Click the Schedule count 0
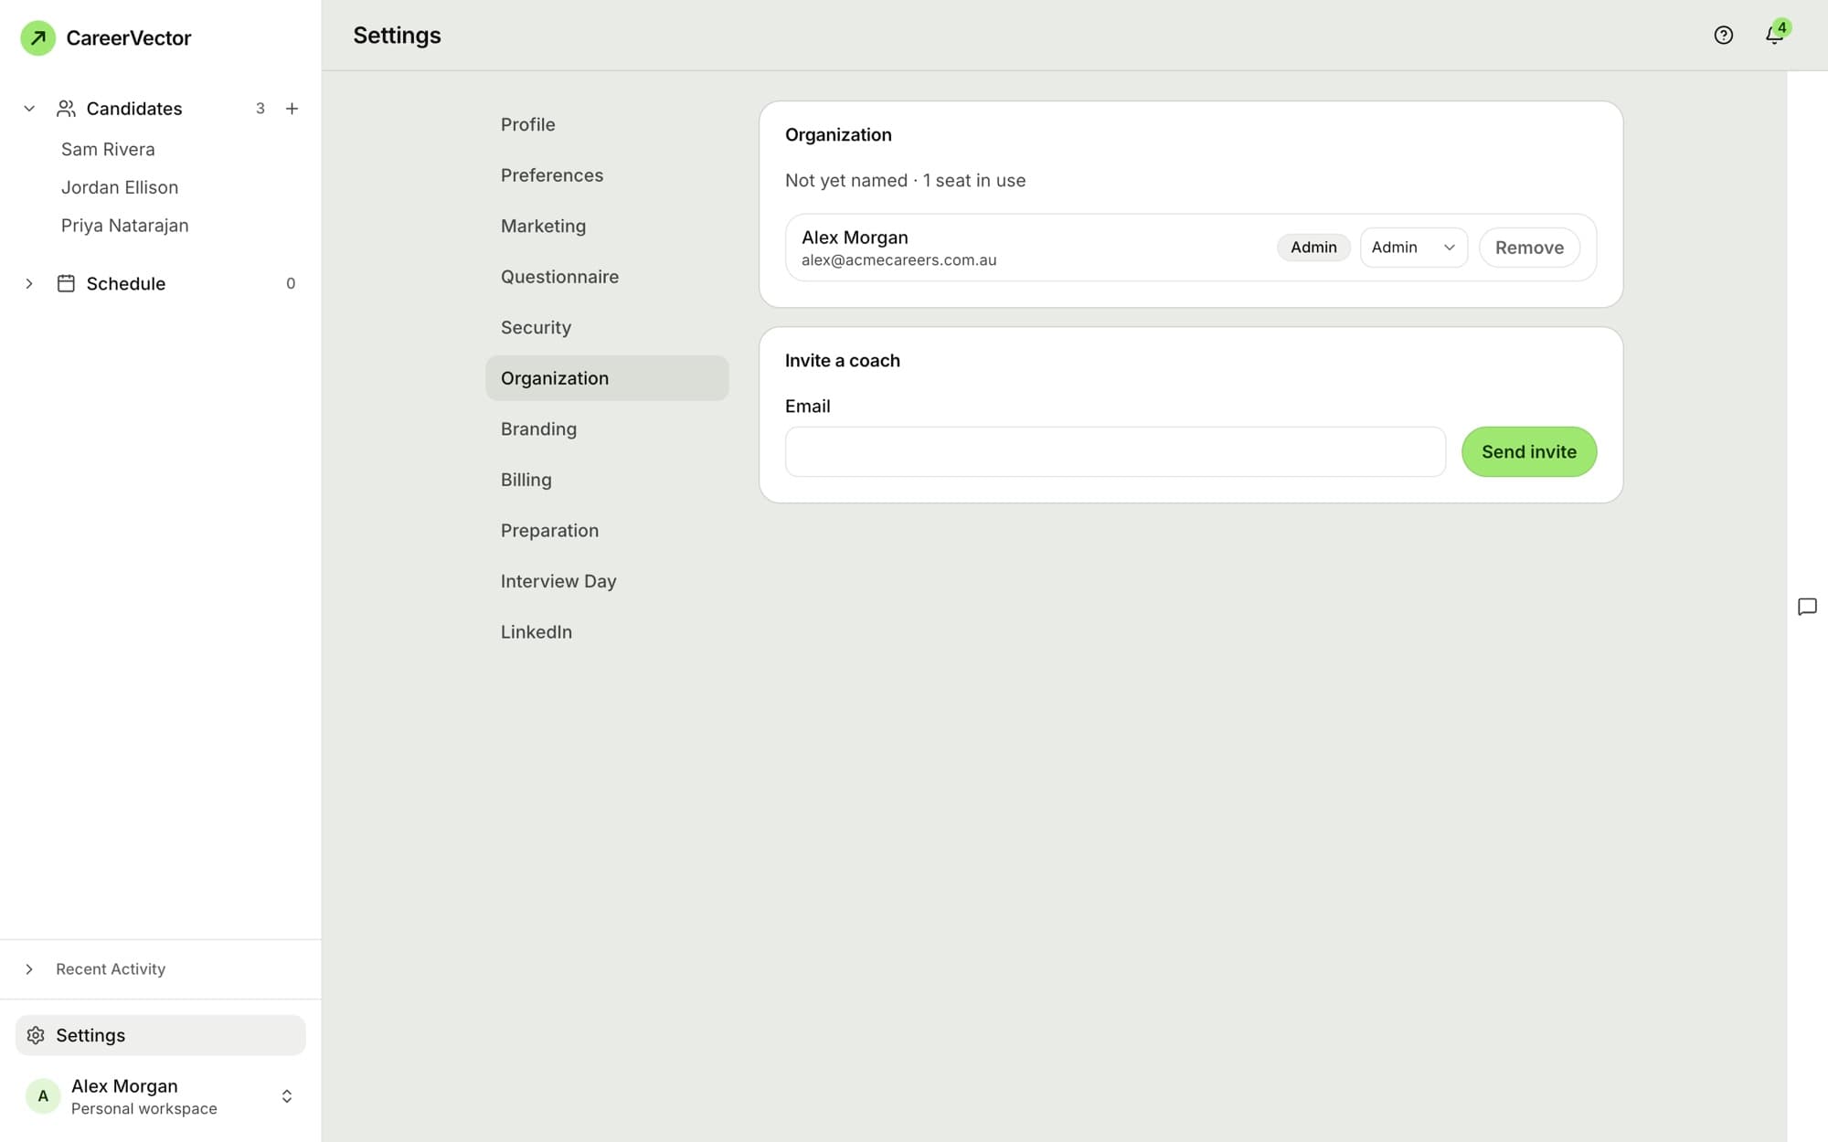1828x1142 pixels. (291, 283)
